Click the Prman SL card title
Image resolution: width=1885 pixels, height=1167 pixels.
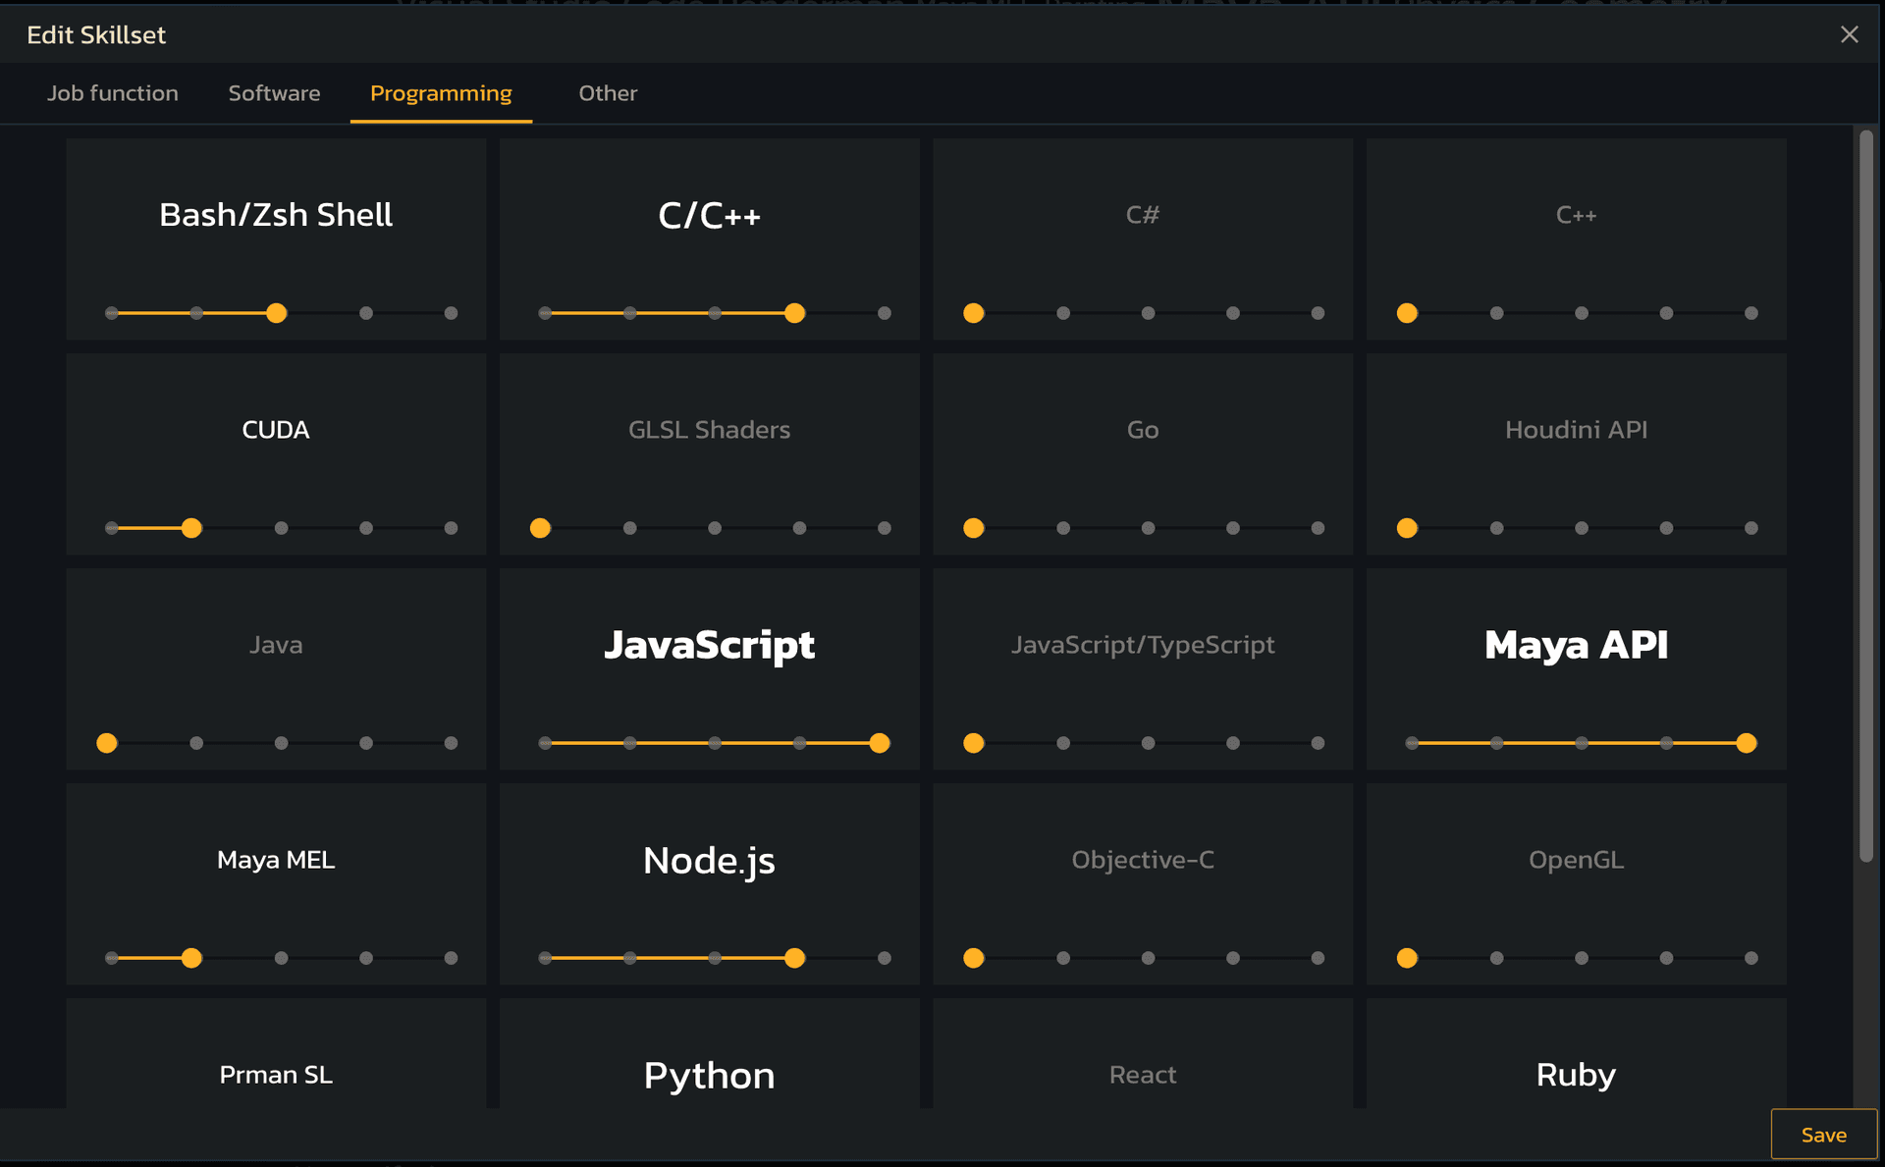click(x=276, y=1075)
